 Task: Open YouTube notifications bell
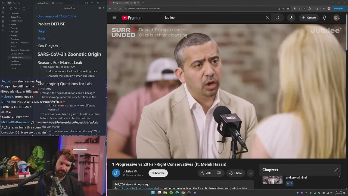[325, 18]
